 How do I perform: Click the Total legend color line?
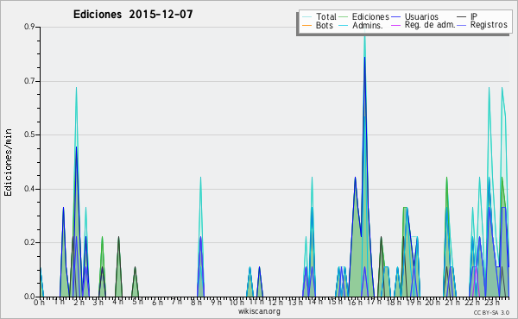pos(306,17)
